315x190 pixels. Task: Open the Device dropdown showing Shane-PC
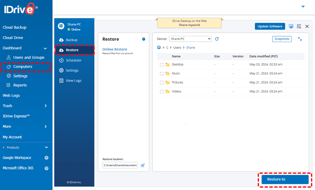pyautogui.click(x=190, y=39)
